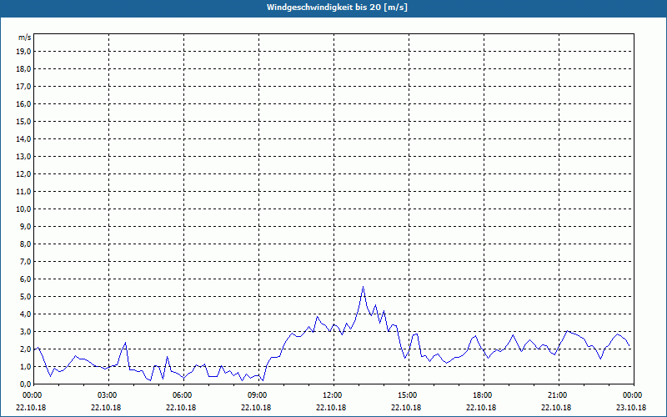Click the '4,0' y-axis tick label
Screen dimensions: 667x417
click(25, 314)
